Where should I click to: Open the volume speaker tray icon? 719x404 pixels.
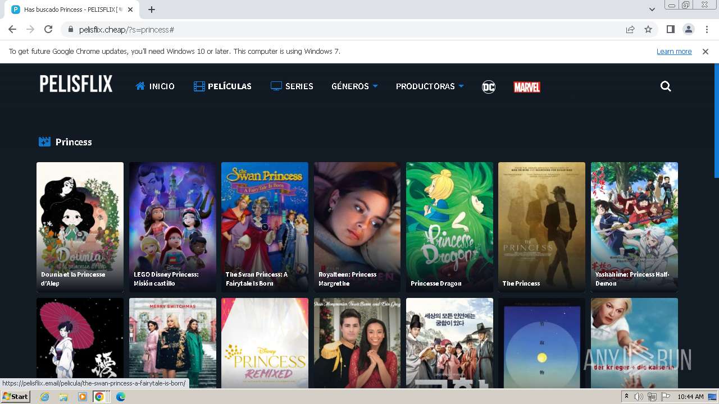(x=639, y=397)
